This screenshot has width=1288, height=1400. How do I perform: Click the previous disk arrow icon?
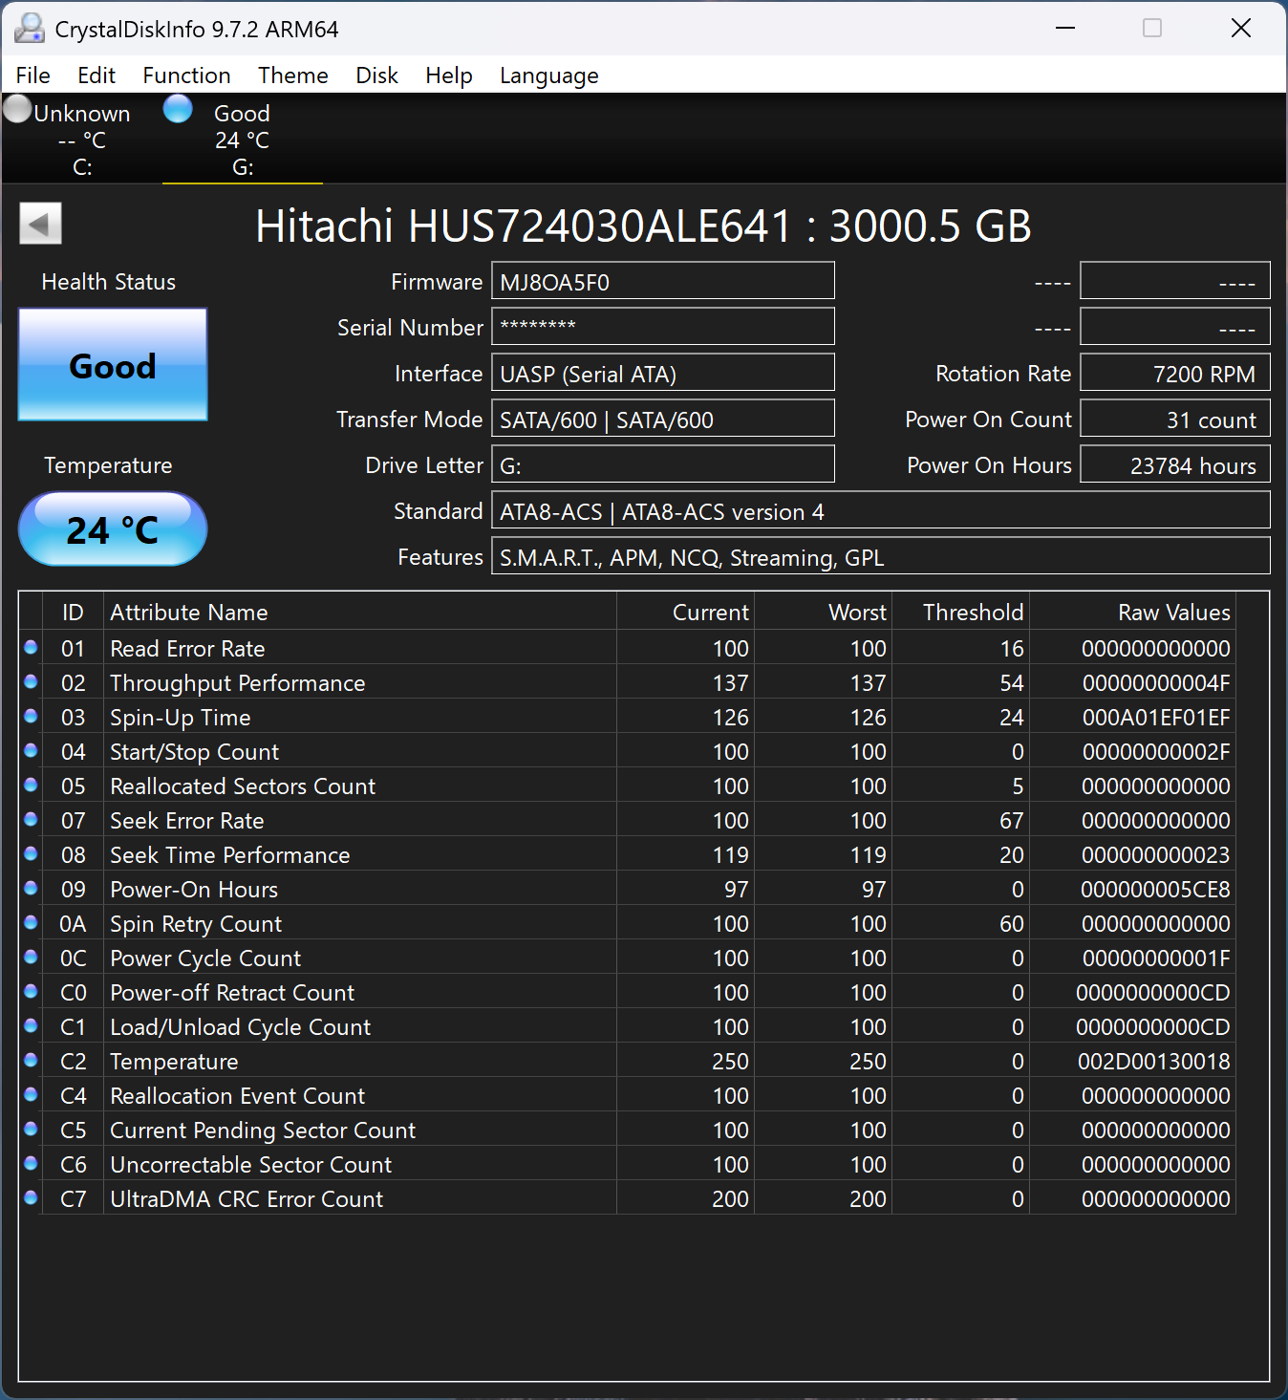coord(40,224)
